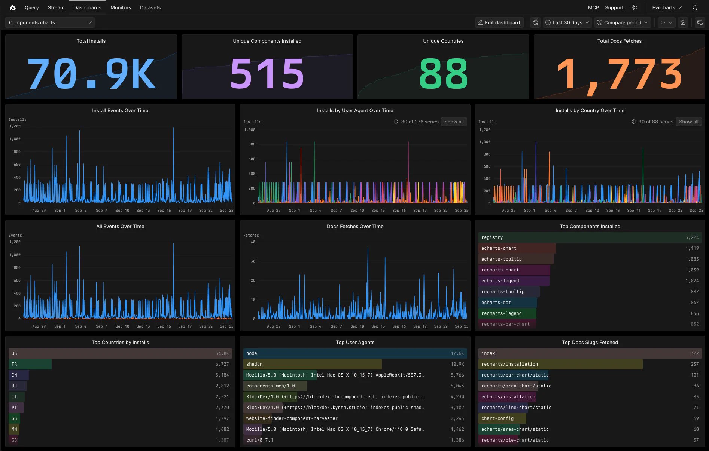Screen dimensions: 709x451
Task: Click the MCP link
Action: pyautogui.click(x=593, y=7)
